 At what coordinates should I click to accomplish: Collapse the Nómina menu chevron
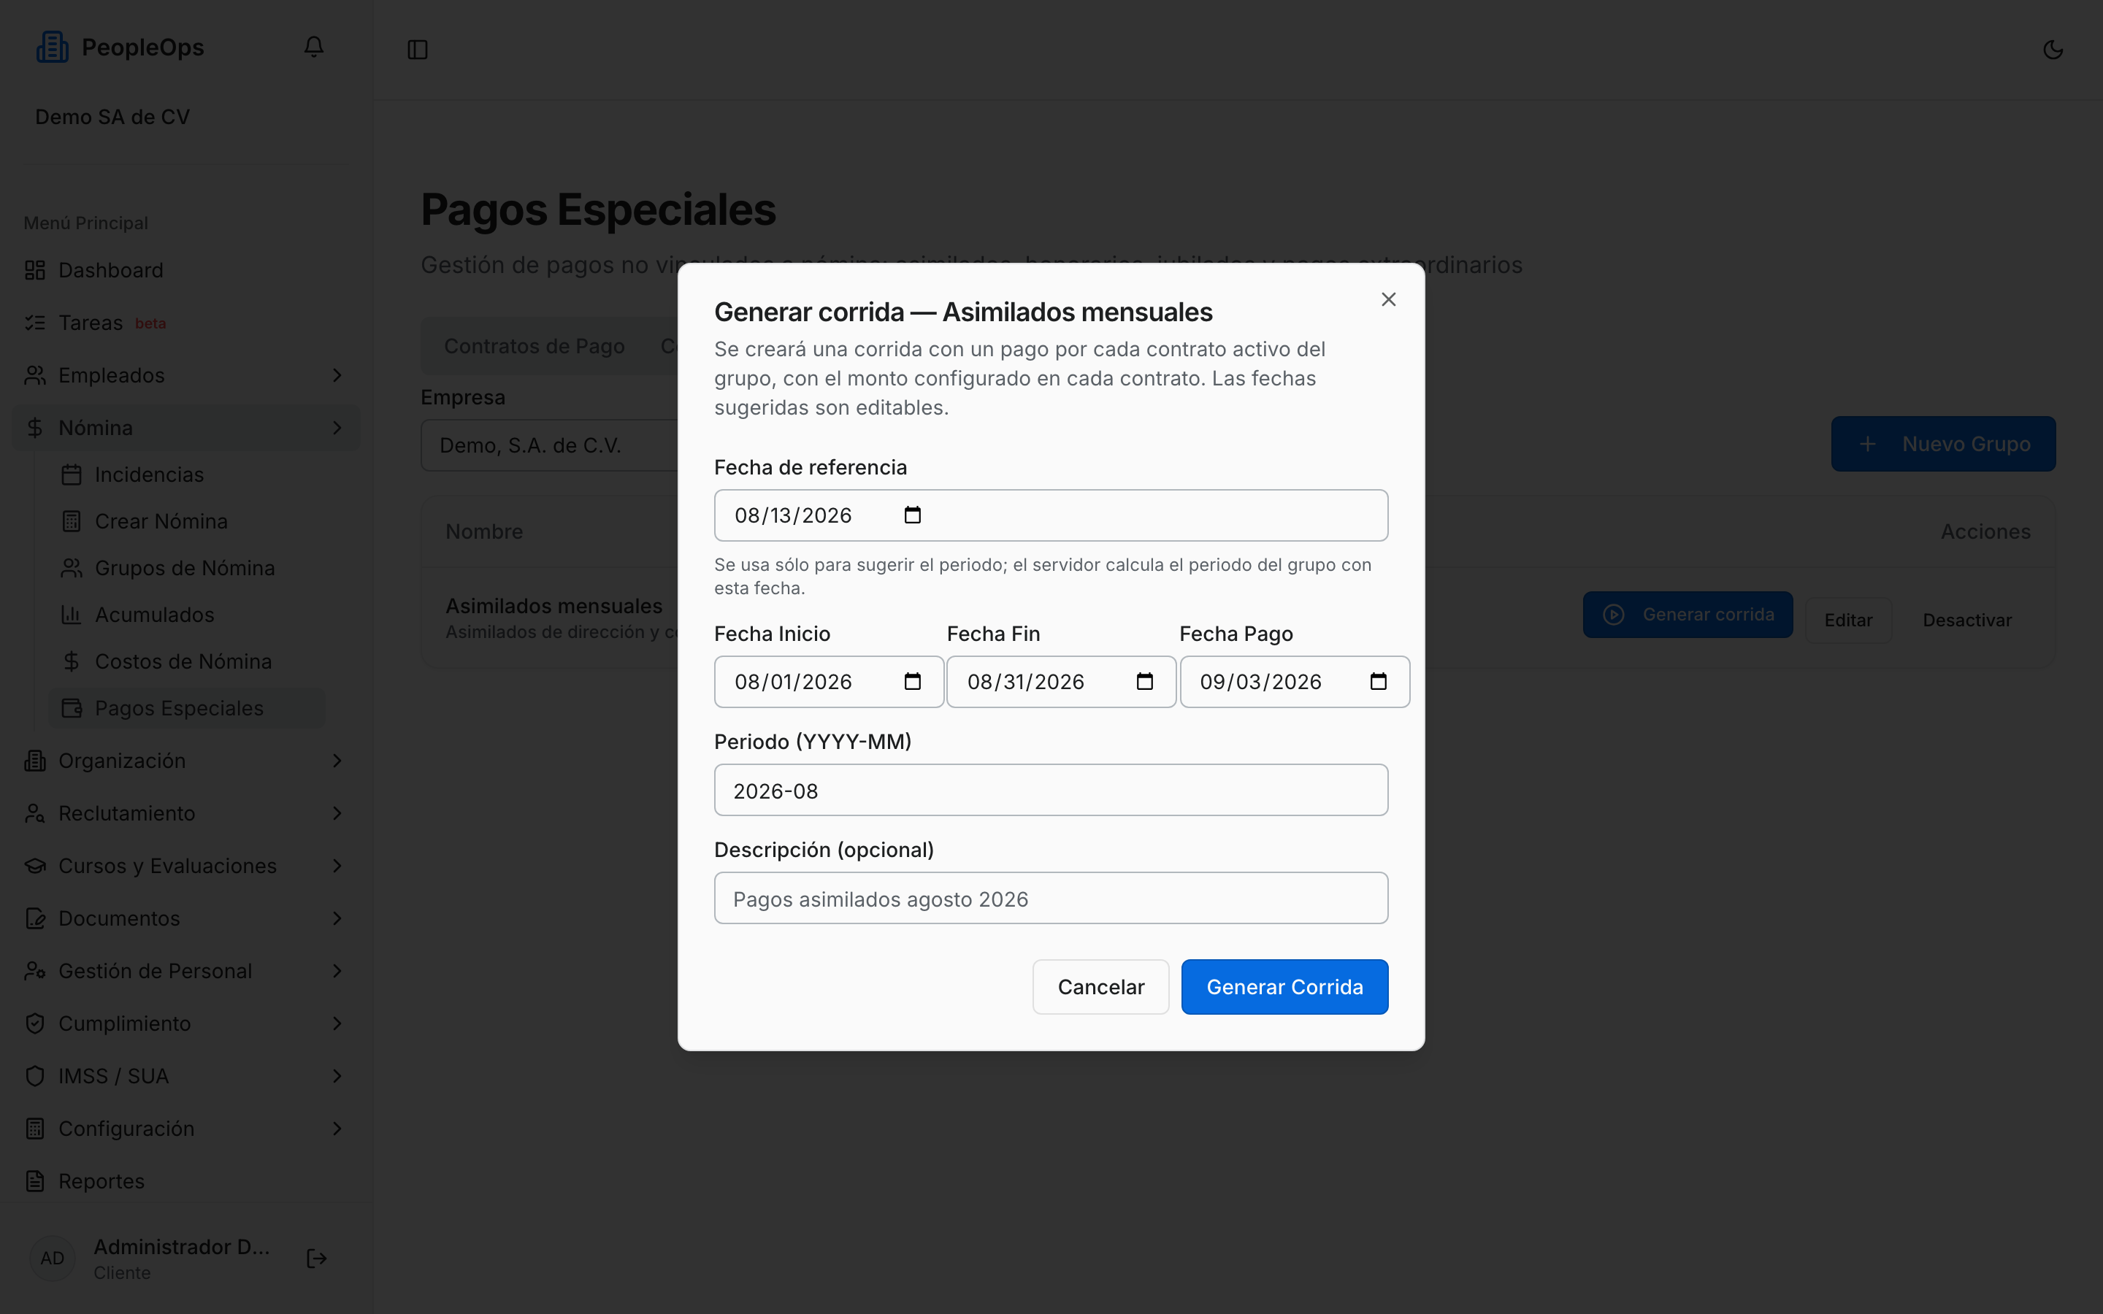337,428
